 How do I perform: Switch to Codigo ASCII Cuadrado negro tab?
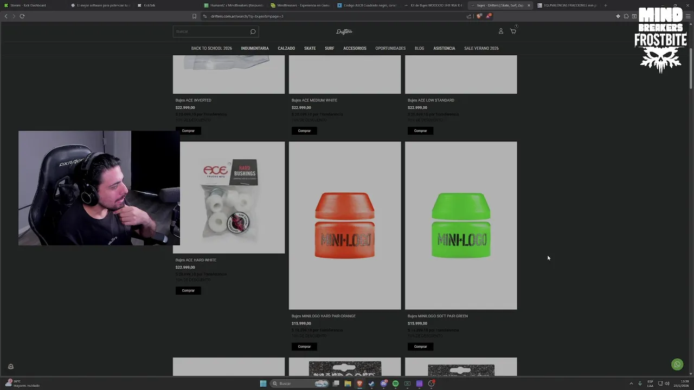pos(367,5)
